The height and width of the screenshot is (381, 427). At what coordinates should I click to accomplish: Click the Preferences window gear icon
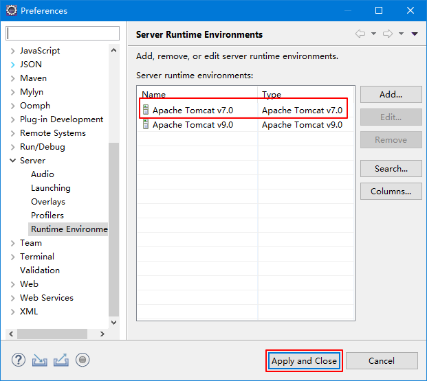click(12, 10)
